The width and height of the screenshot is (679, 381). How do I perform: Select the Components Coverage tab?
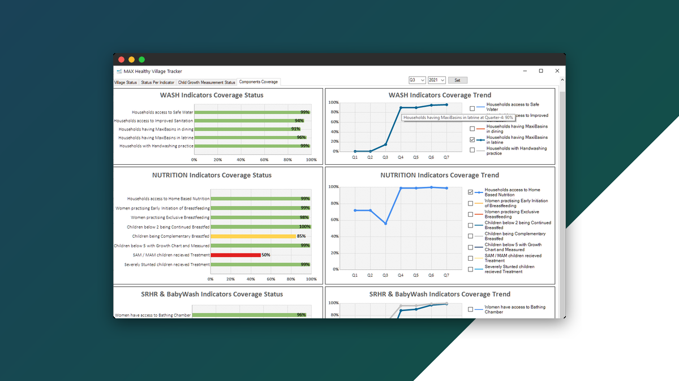(x=259, y=82)
